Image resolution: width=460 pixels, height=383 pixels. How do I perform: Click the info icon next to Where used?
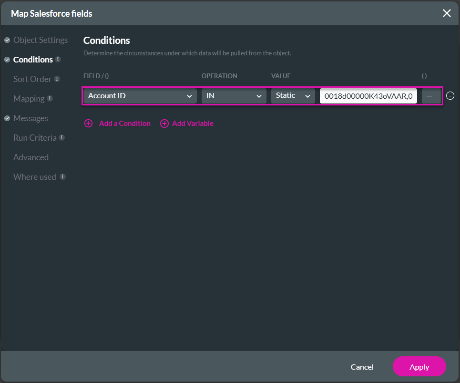[x=62, y=176]
